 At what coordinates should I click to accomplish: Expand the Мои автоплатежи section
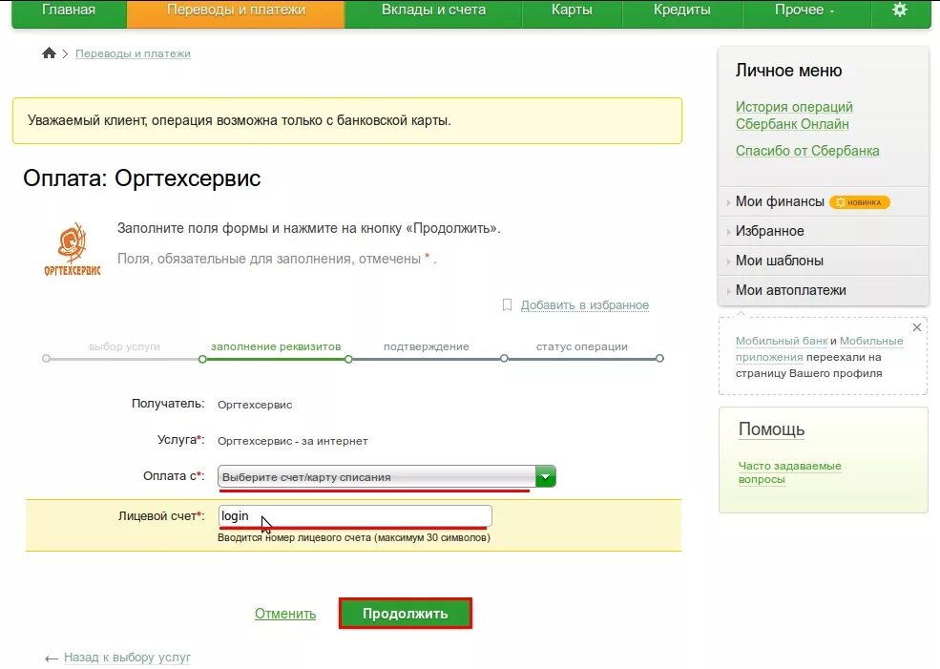point(791,289)
